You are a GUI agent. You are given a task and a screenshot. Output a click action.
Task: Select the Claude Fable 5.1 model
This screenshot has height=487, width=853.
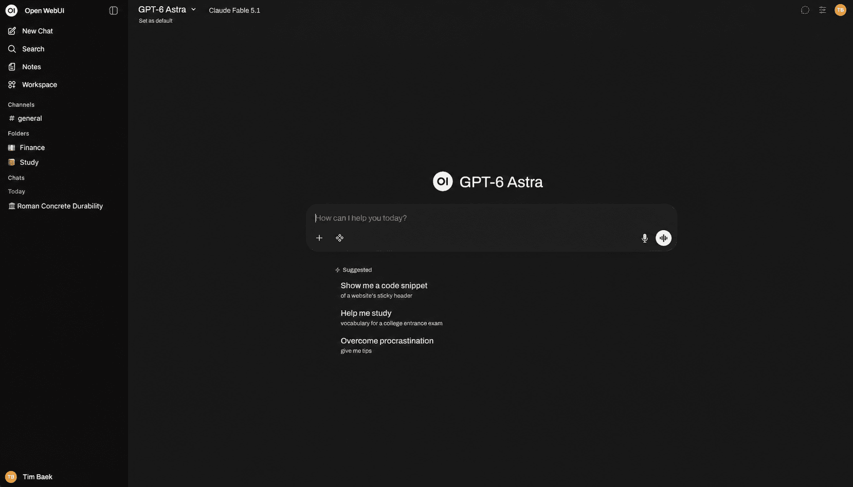[234, 10]
